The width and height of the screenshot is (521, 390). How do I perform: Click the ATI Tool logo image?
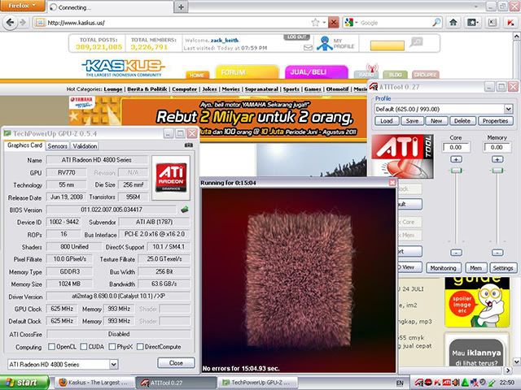(402, 156)
